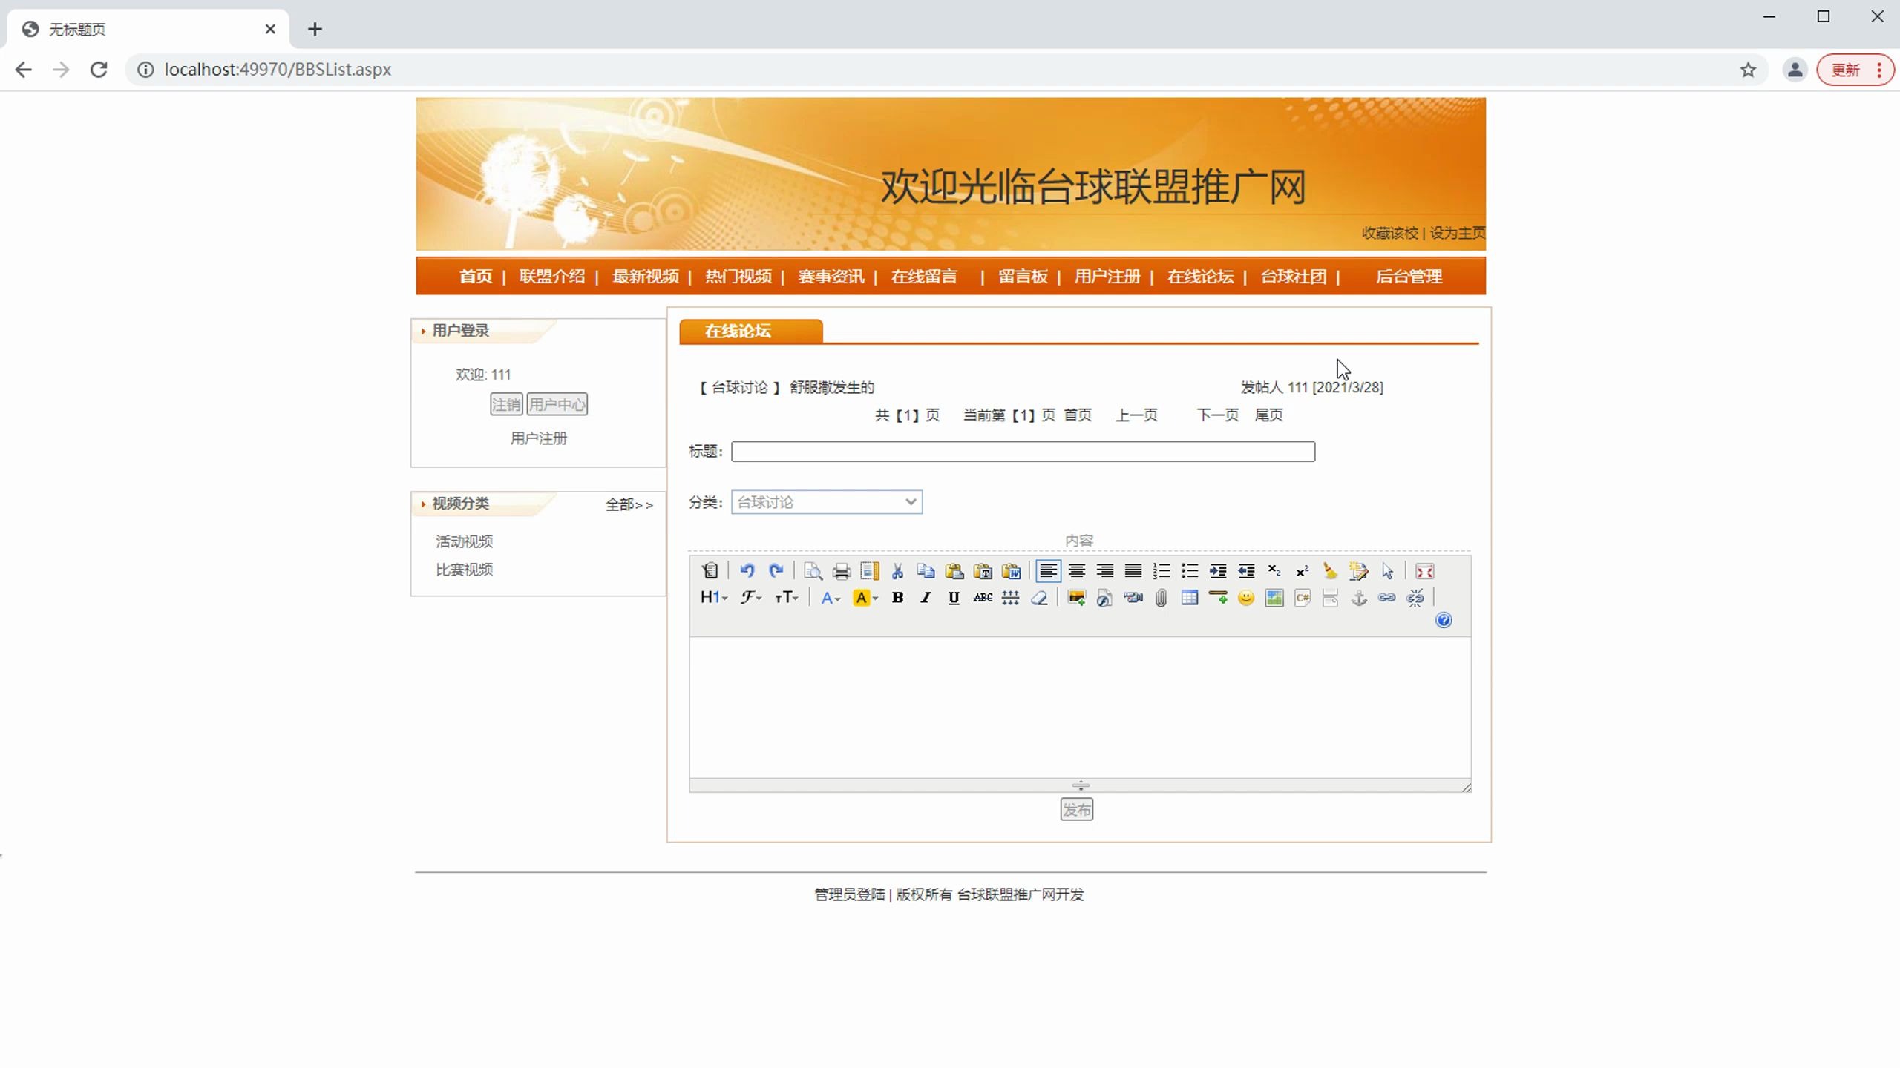1900x1068 pixels.
Task: Redo the last edit in the editor
Action: coord(776,570)
